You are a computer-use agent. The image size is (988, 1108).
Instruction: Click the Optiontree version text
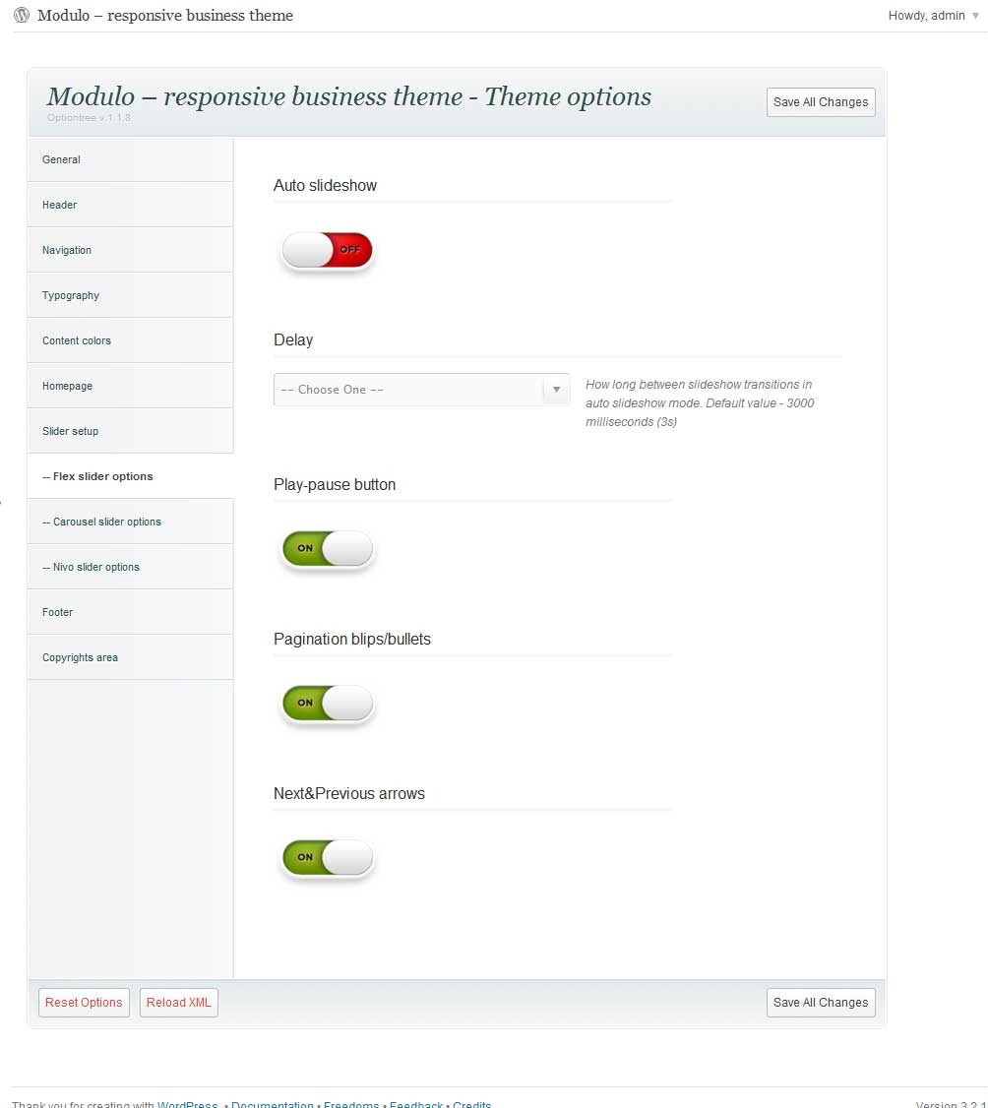[89, 118]
